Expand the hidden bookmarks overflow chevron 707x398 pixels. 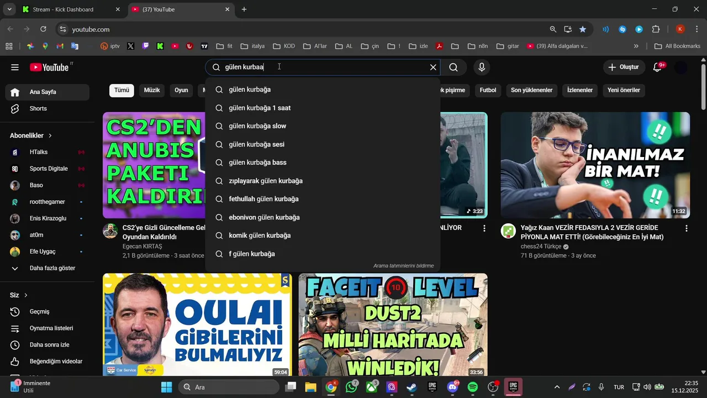pos(636,46)
